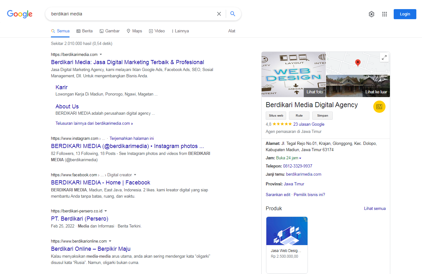Image resolution: width=422 pixels, height=274 pixels.
Task: Open the About Us sitelink
Action: point(67,107)
